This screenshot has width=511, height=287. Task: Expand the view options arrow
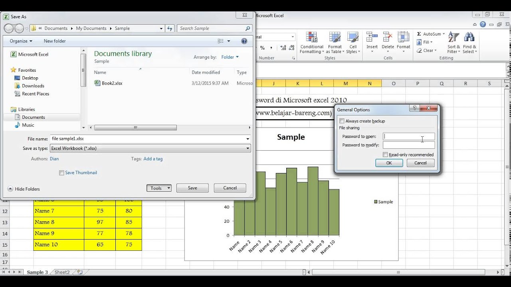pyautogui.click(x=229, y=41)
